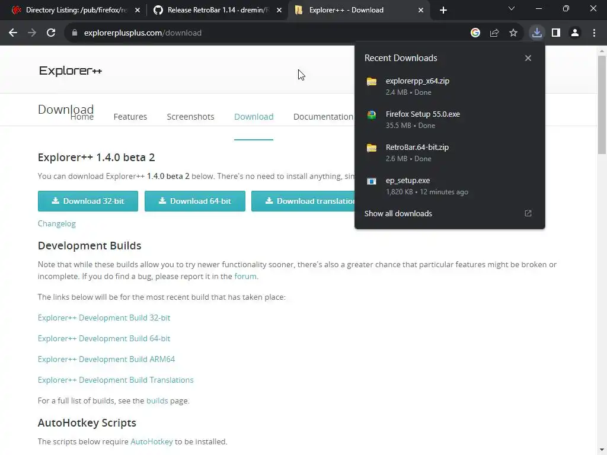Open the Home nav item
607x455 pixels.
[x=82, y=117]
